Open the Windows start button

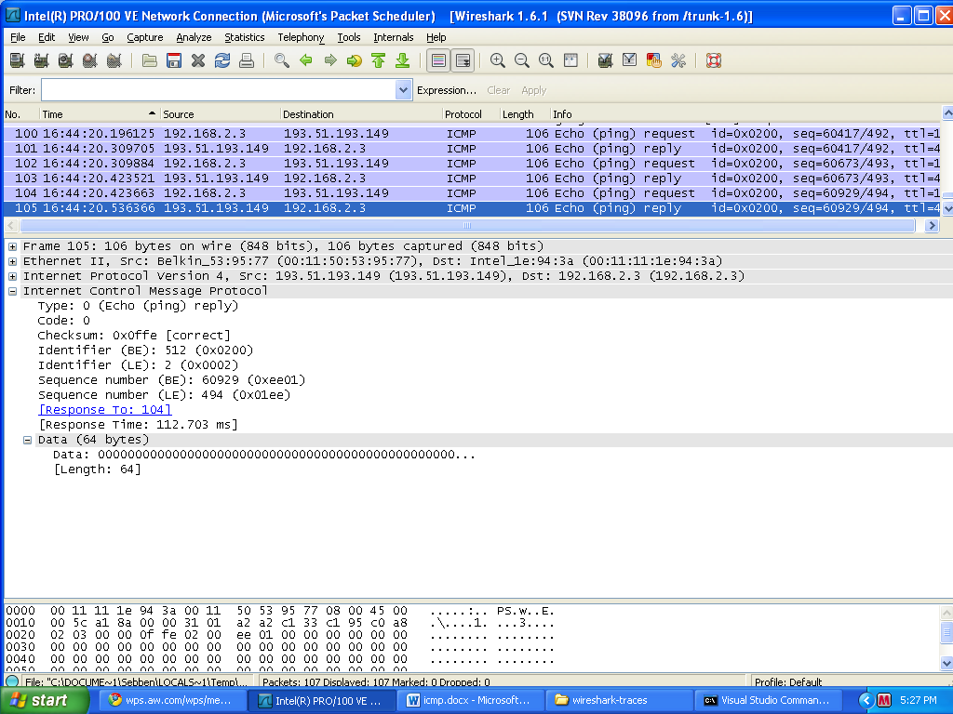[45, 700]
